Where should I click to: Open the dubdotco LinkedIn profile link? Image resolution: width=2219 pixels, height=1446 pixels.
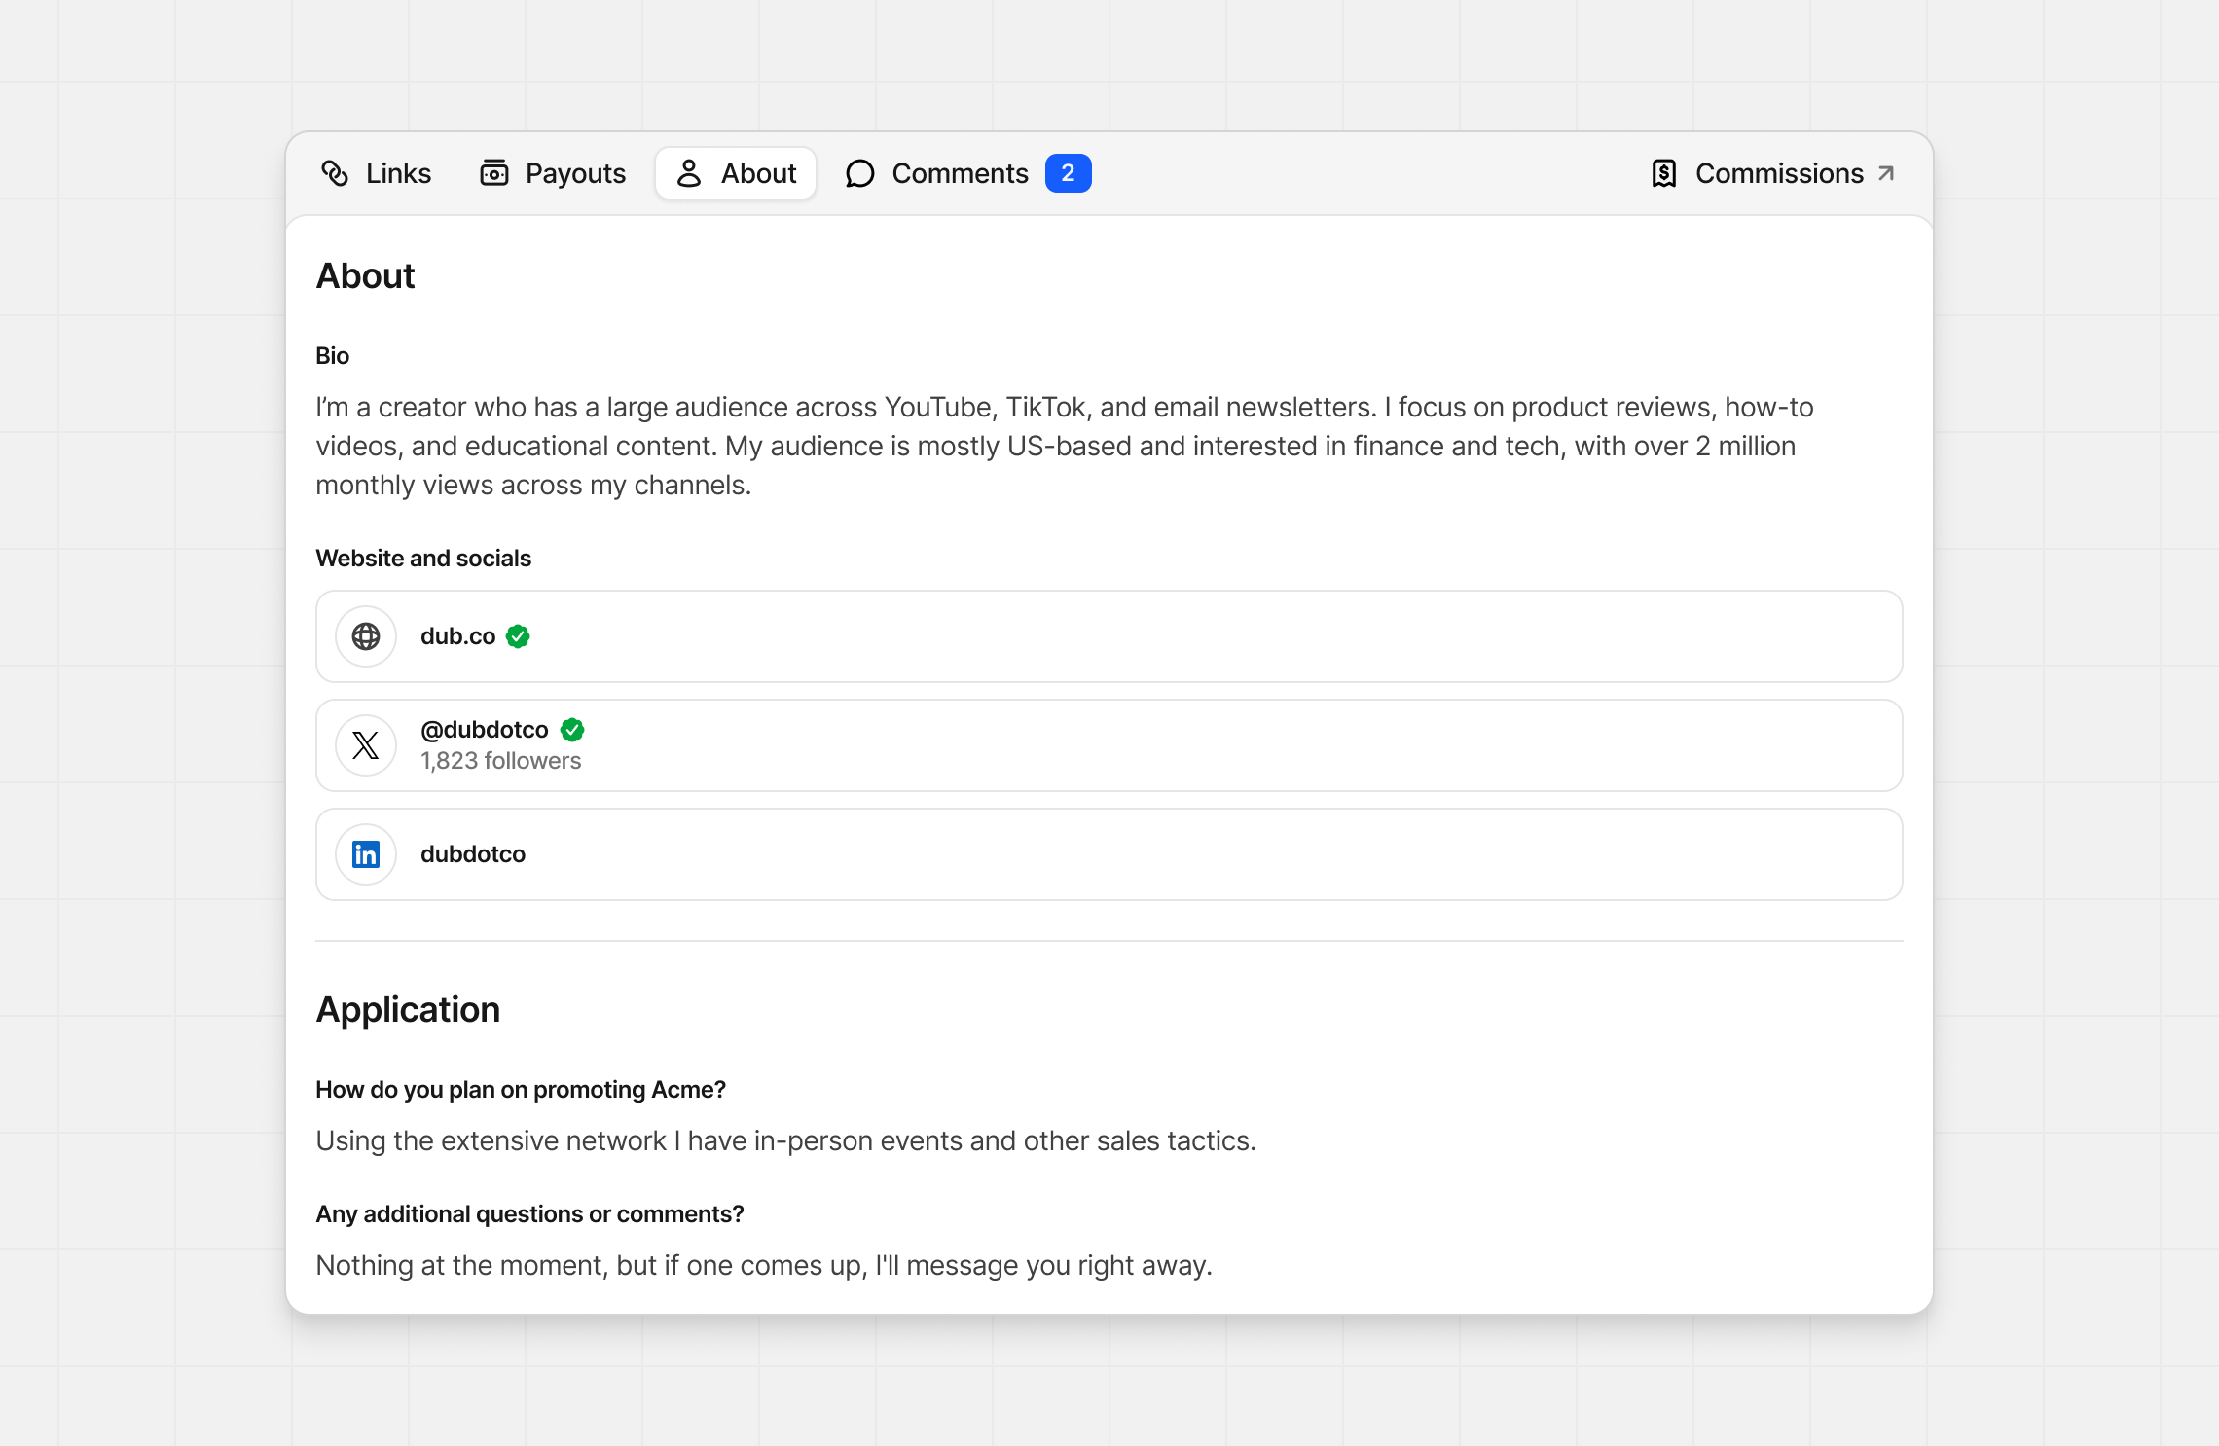[x=473, y=854]
